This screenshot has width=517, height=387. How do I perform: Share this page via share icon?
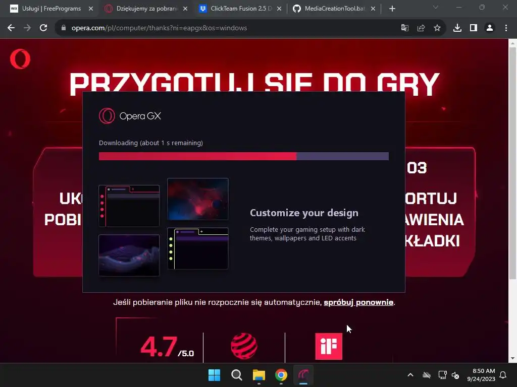coord(421,28)
